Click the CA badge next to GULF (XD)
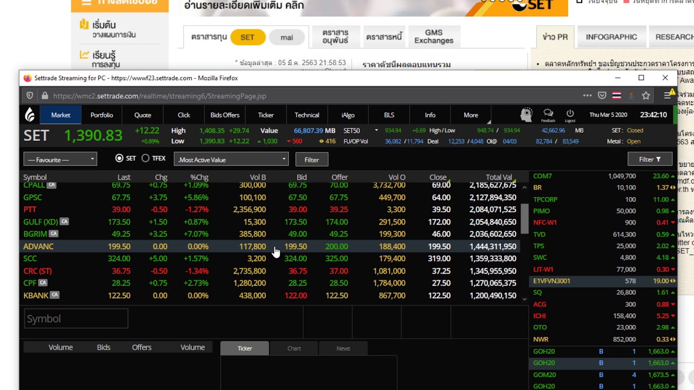694x390 pixels. pyautogui.click(x=64, y=222)
